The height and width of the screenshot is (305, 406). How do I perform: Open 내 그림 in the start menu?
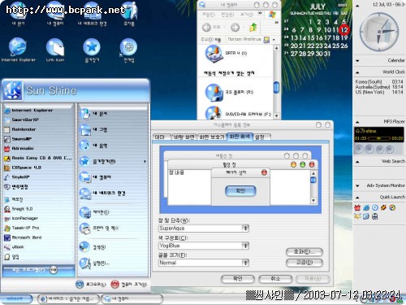click(x=93, y=130)
